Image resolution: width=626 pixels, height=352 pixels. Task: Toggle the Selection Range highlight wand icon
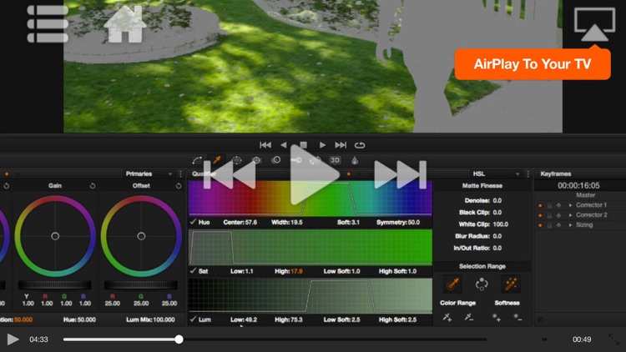(x=511, y=284)
